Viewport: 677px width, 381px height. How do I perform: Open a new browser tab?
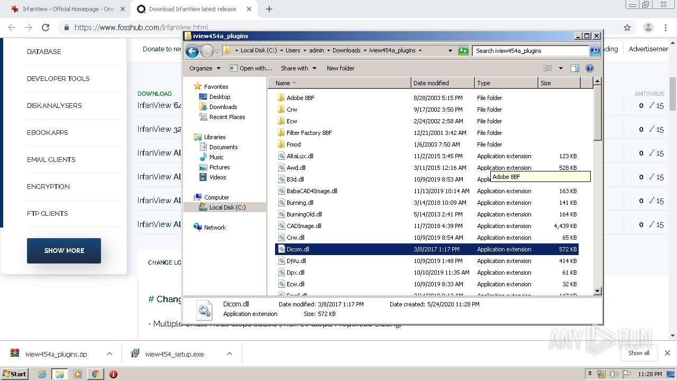269,9
